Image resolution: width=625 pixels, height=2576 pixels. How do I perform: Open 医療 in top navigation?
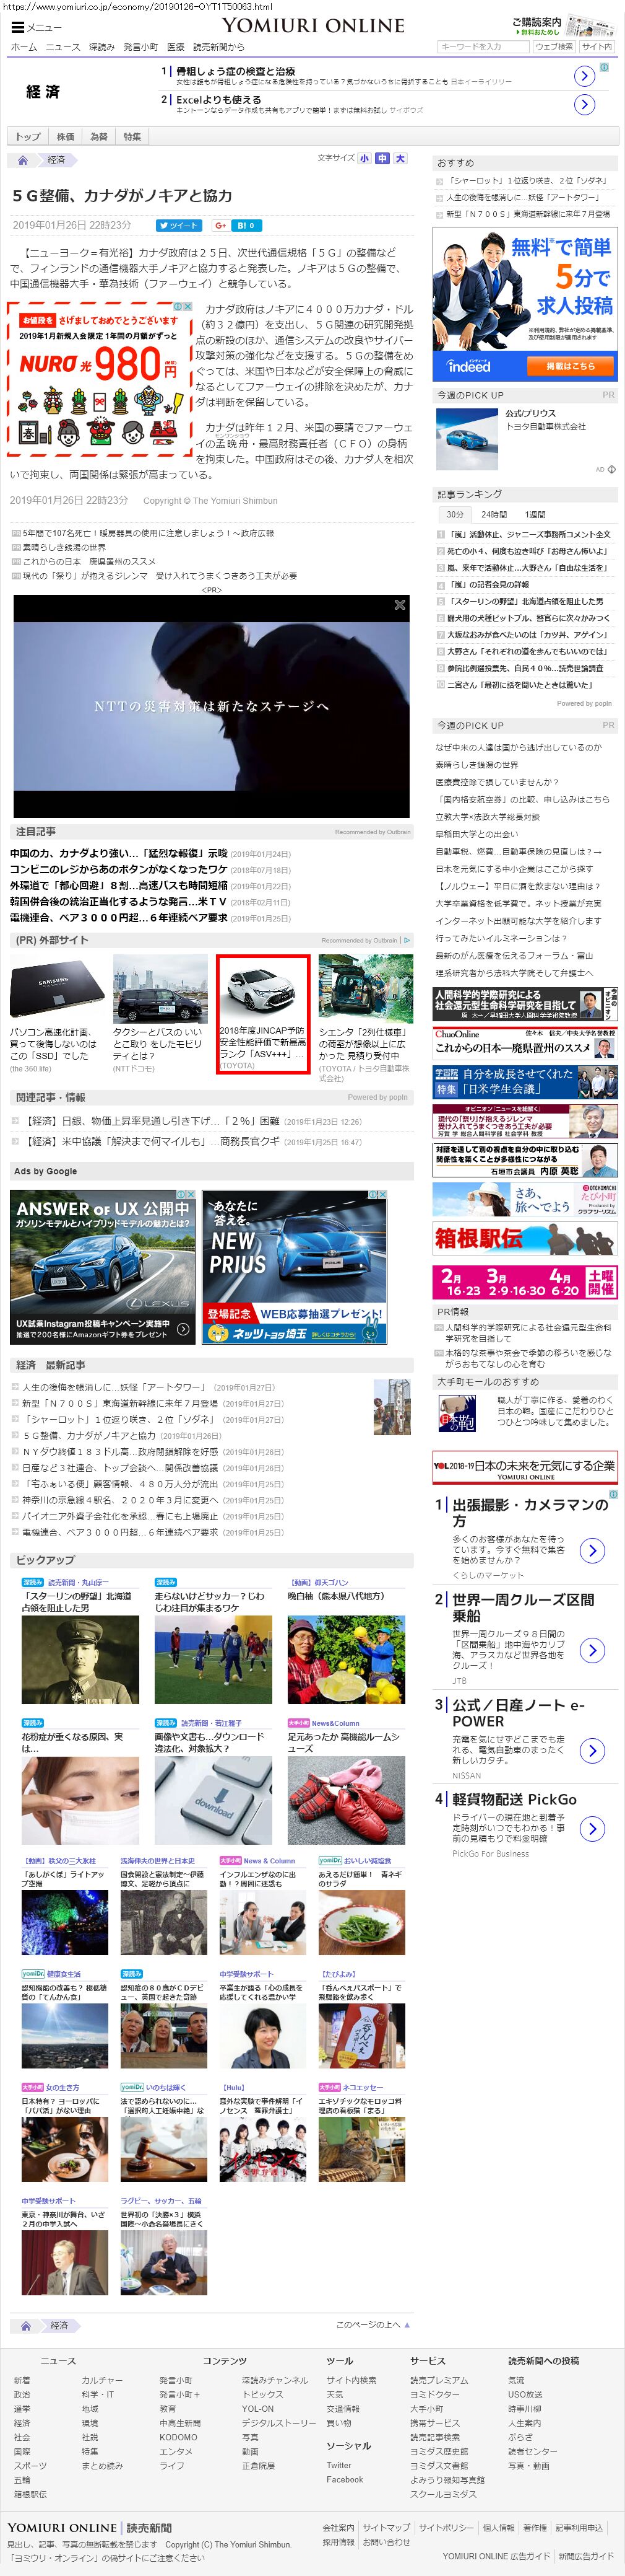(x=176, y=47)
